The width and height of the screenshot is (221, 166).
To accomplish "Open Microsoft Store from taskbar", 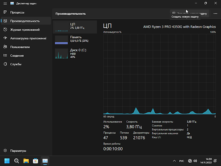I will 35,161.
